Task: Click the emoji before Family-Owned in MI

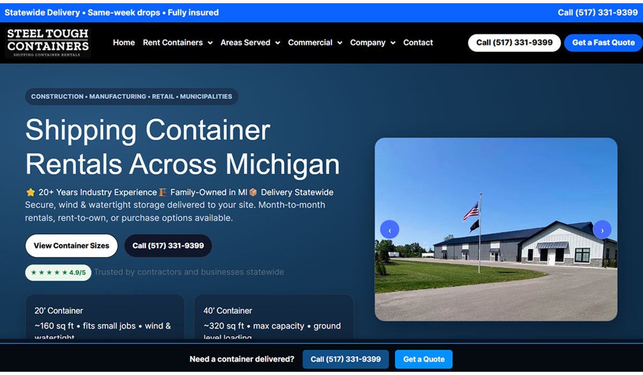Action: pos(163,192)
